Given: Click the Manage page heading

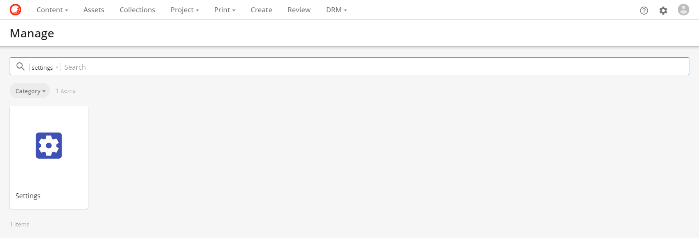Looking at the screenshot, I should pyautogui.click(x=32, y=34).
